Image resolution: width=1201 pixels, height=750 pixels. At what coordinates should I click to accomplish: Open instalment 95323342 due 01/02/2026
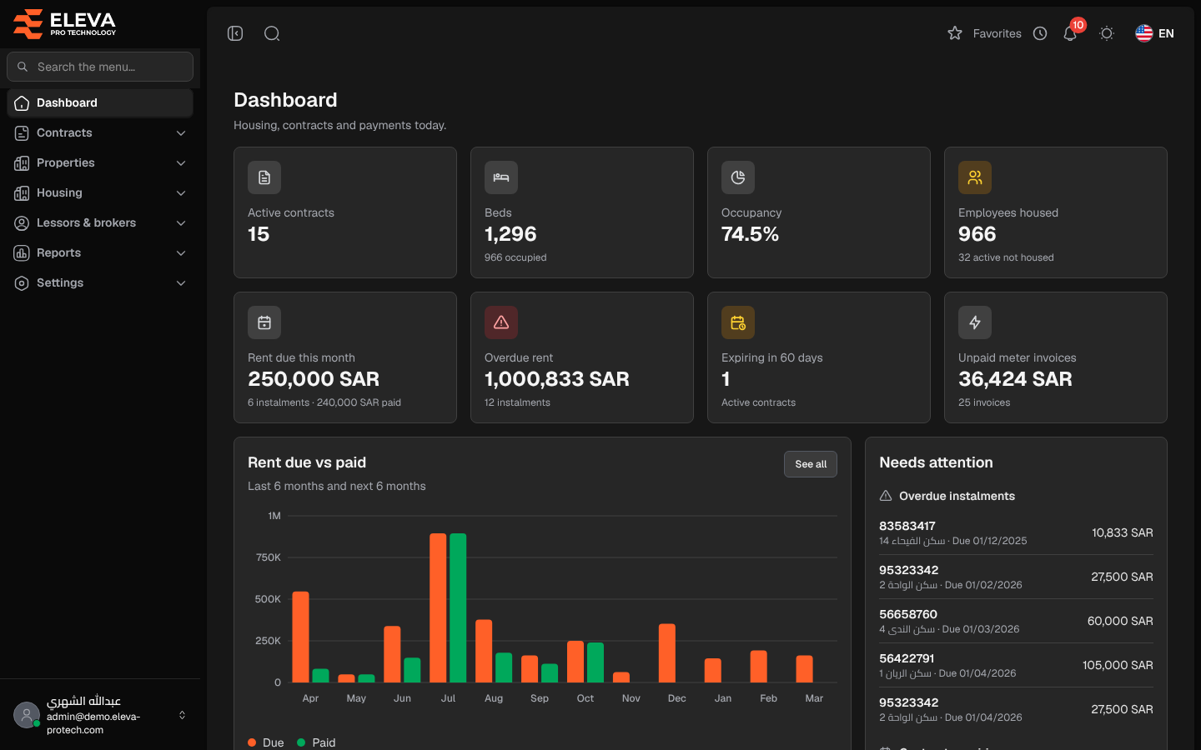1016,577
